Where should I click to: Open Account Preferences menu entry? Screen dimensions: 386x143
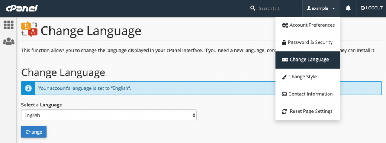308,25
